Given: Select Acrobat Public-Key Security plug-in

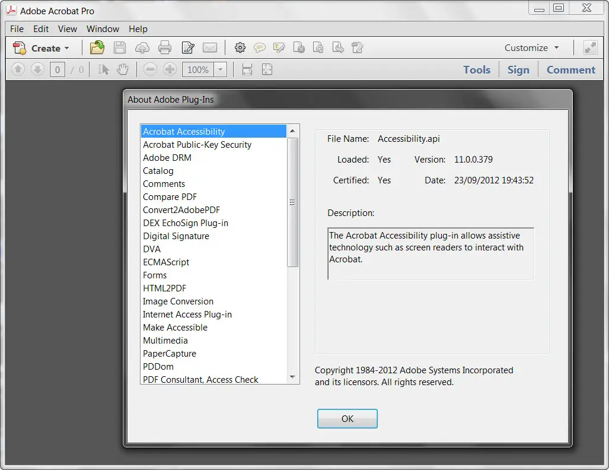Looking at the screenshot, I should pyautogui.click(x=213, y=145).
